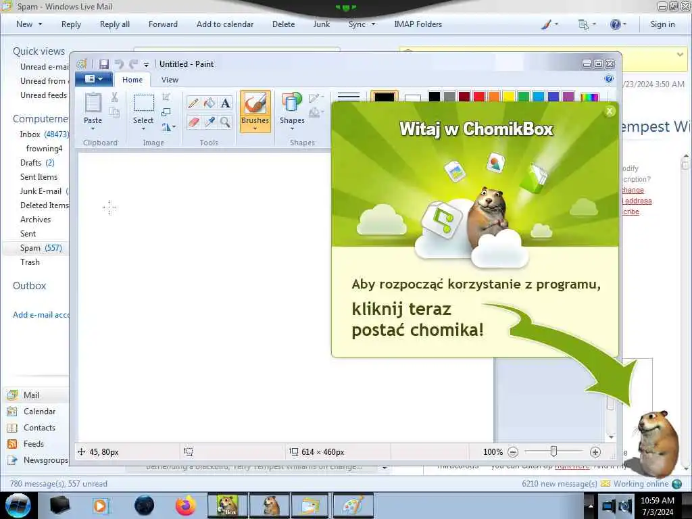Open Paint help question mark icon

(x=609, y=79)
